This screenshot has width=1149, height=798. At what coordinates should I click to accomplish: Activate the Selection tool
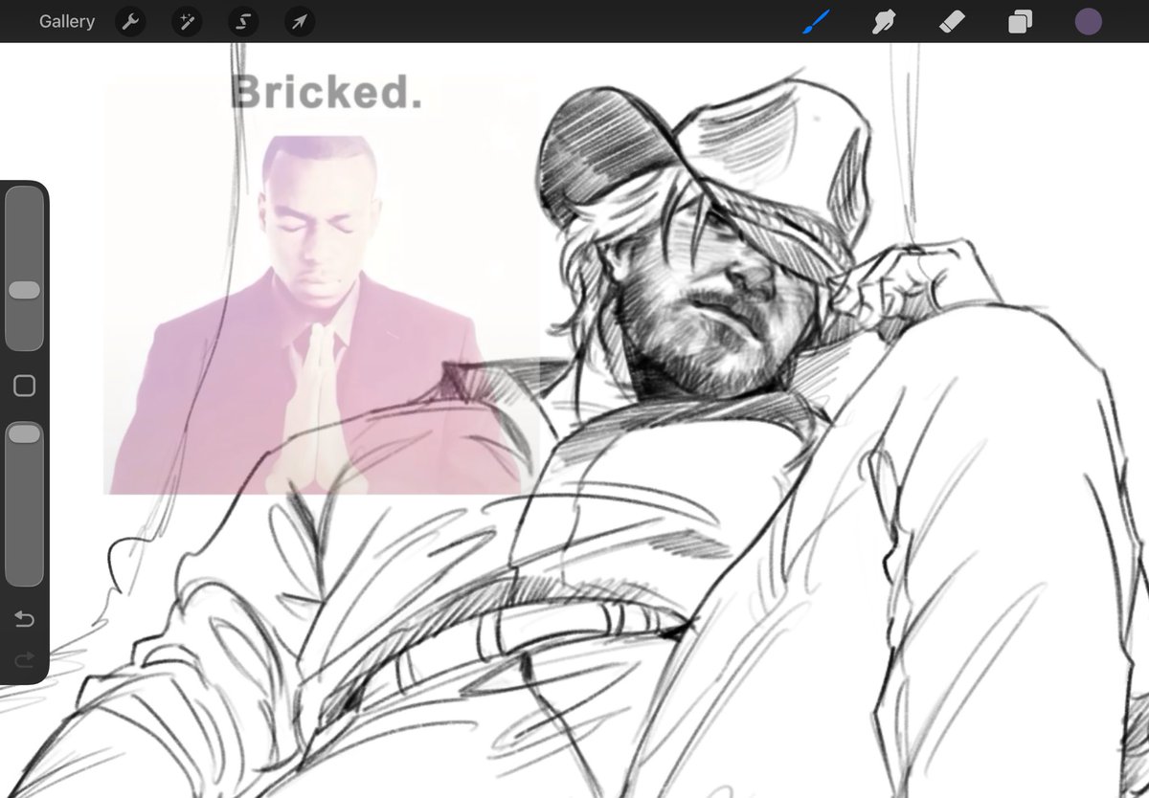(243, 22)
